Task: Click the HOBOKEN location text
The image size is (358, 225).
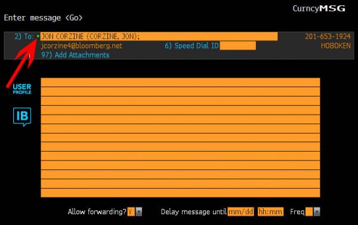Action: pyautogui.click(x=335, y=46)
